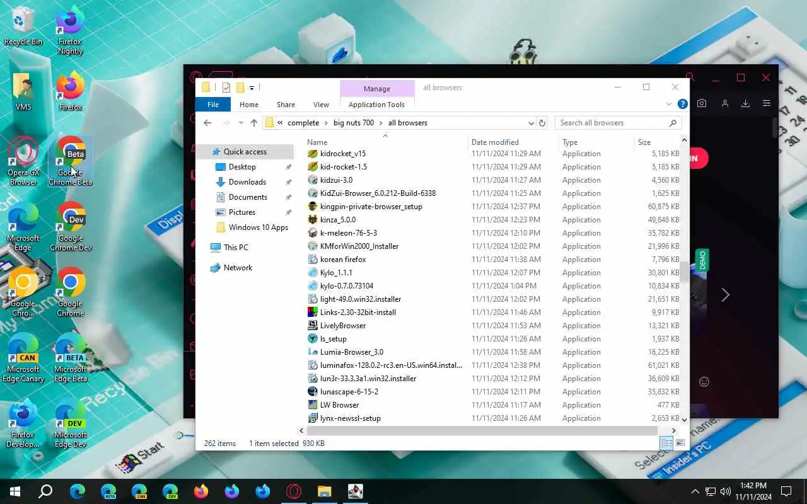Select Quick access in navigation pane
The height and width of the screenshot is (504, 807).
(245, 152)
